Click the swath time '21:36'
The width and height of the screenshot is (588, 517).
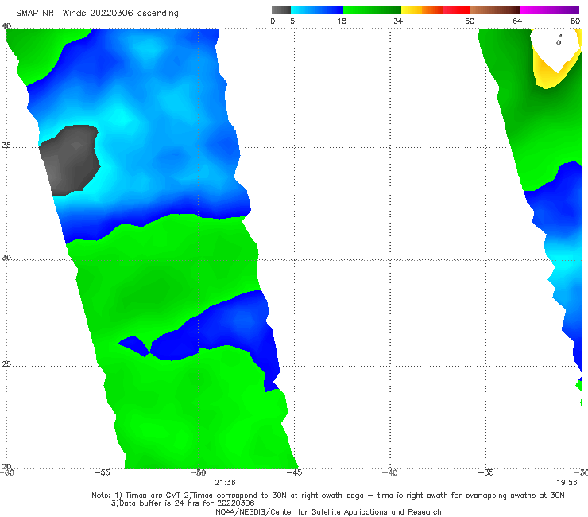[x=225, y=483]
